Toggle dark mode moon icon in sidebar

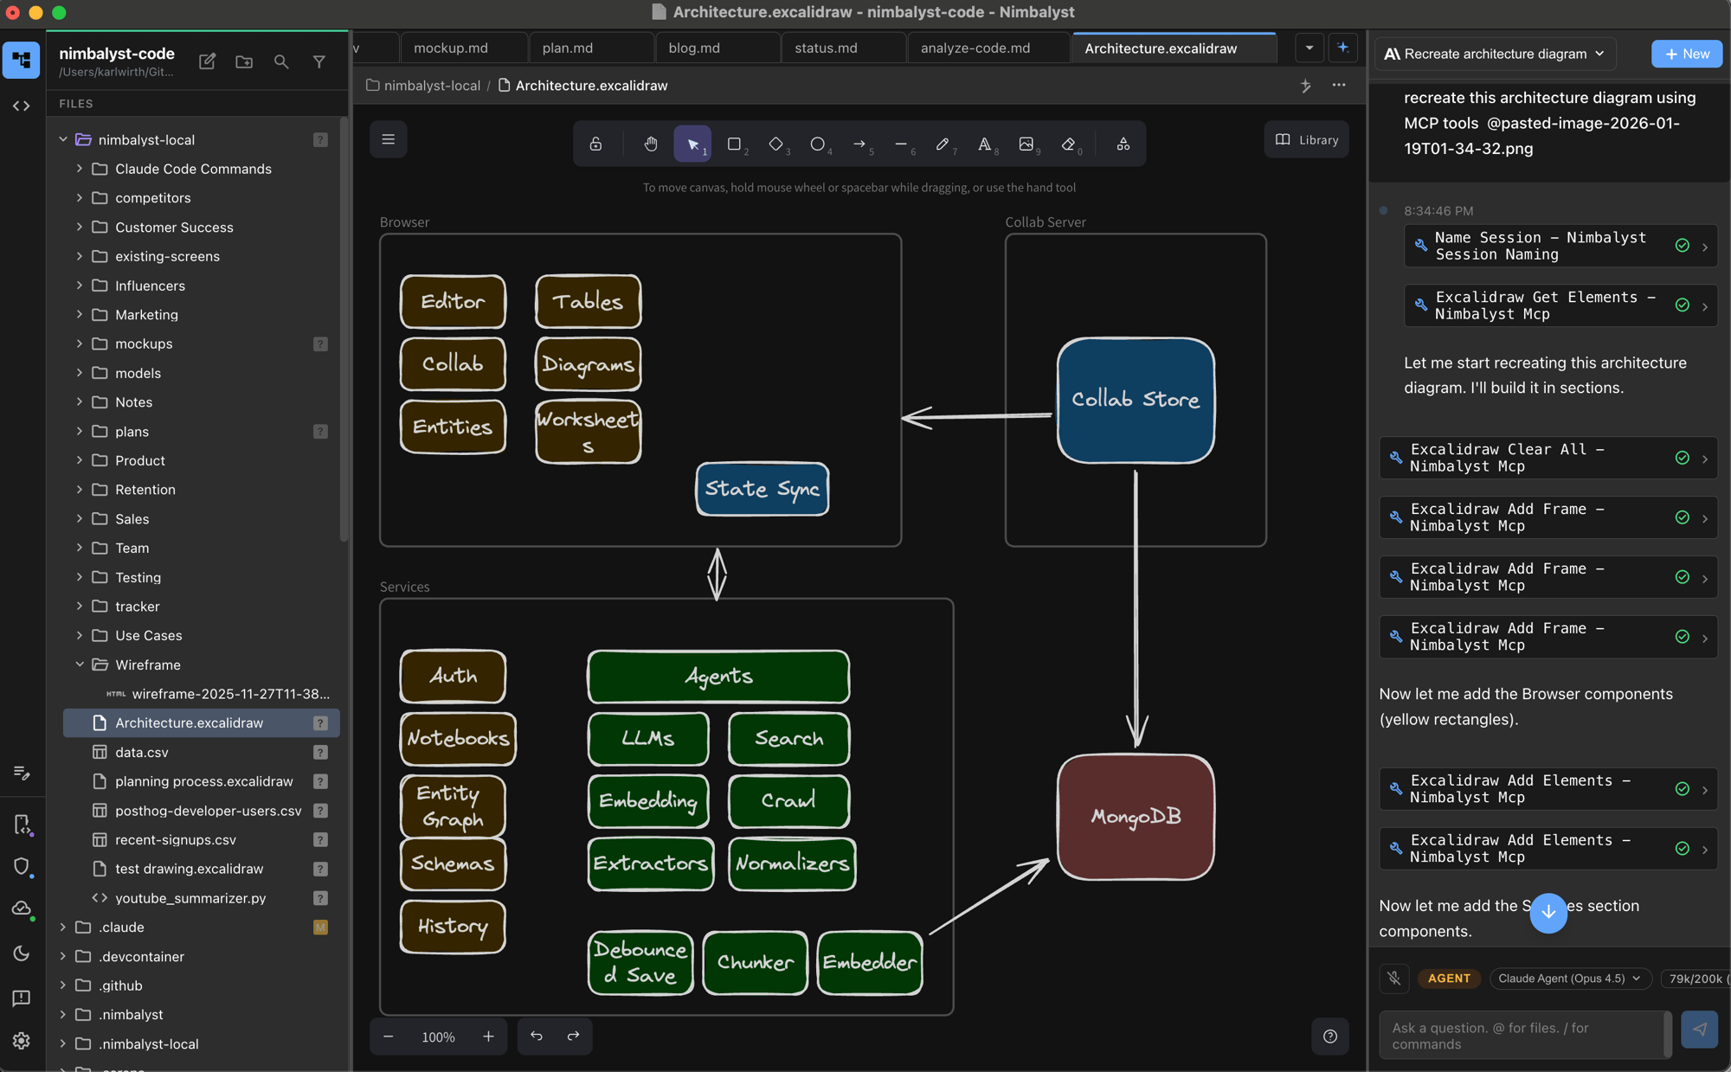[22, 953]
